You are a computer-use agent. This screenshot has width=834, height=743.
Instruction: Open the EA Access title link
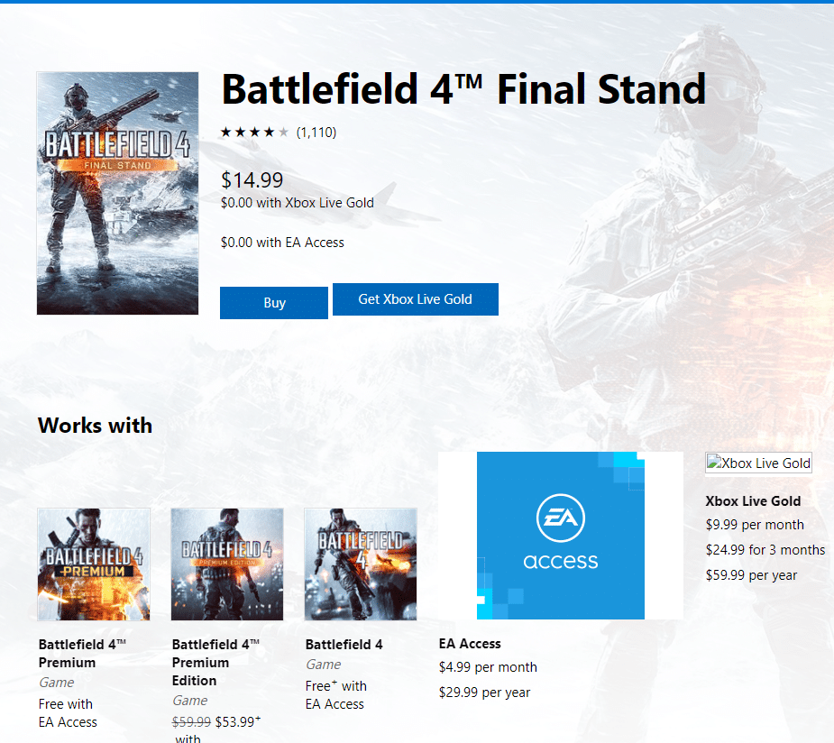click(x=470, y=644)
